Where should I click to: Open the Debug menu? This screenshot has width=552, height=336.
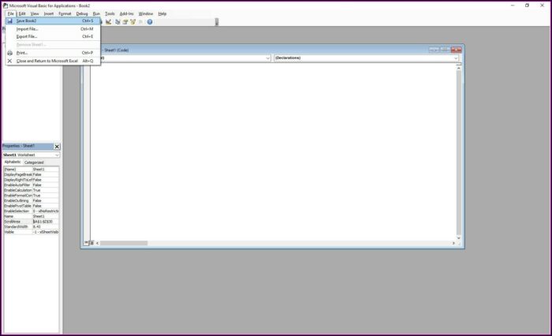click(x=82, y=13)
